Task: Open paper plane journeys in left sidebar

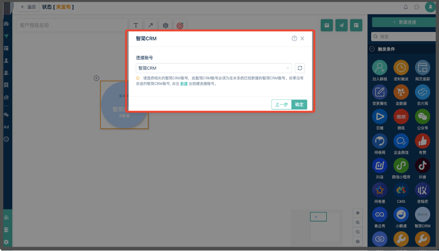Action: 6,36
